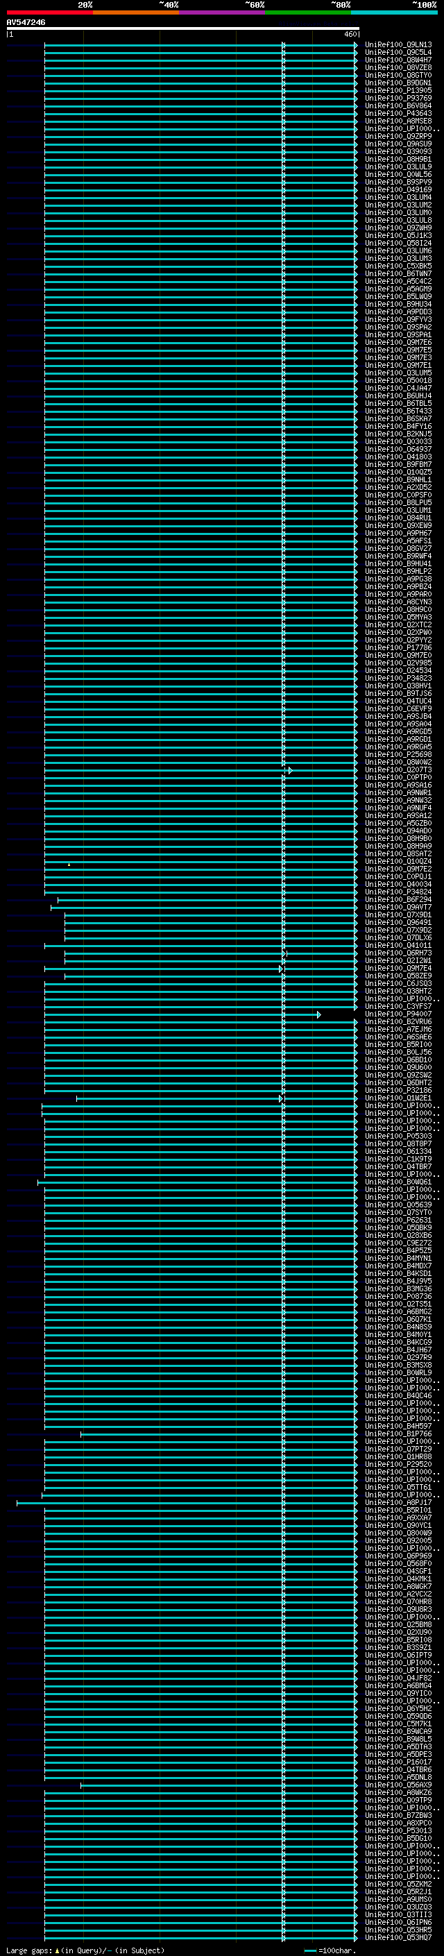Choose hit label UniRef100_P94007

[398, 1014]
